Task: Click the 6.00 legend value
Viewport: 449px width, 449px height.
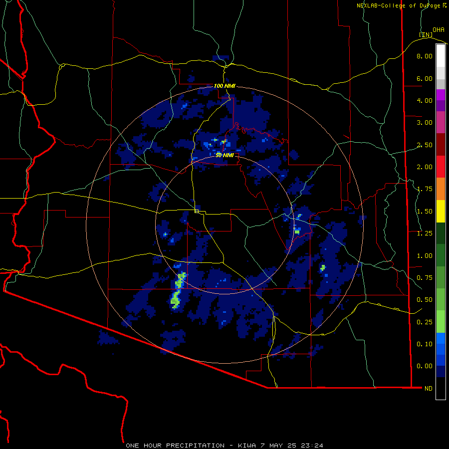Action: click(x=425, y=78)
